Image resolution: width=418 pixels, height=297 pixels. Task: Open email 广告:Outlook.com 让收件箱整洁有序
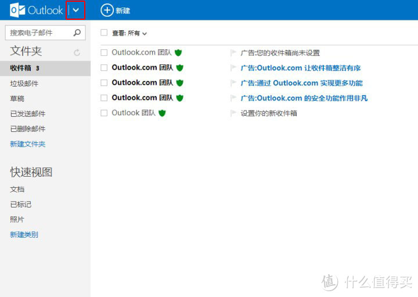tap(301, 68)
